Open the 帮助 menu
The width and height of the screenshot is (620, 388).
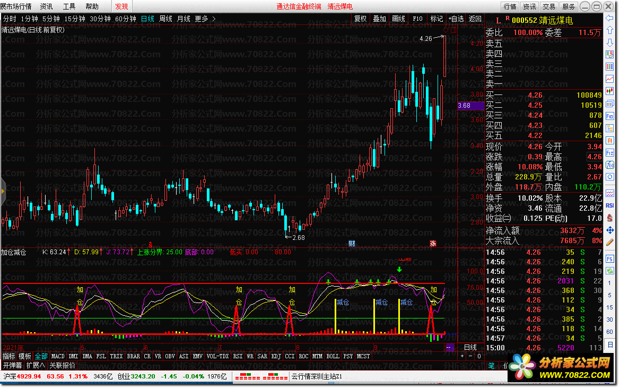point(92,6)
